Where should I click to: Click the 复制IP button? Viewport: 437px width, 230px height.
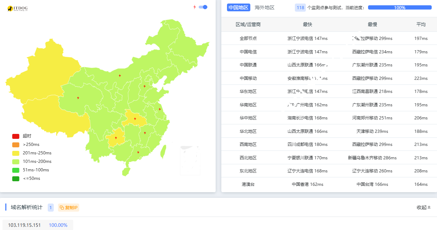68,208
